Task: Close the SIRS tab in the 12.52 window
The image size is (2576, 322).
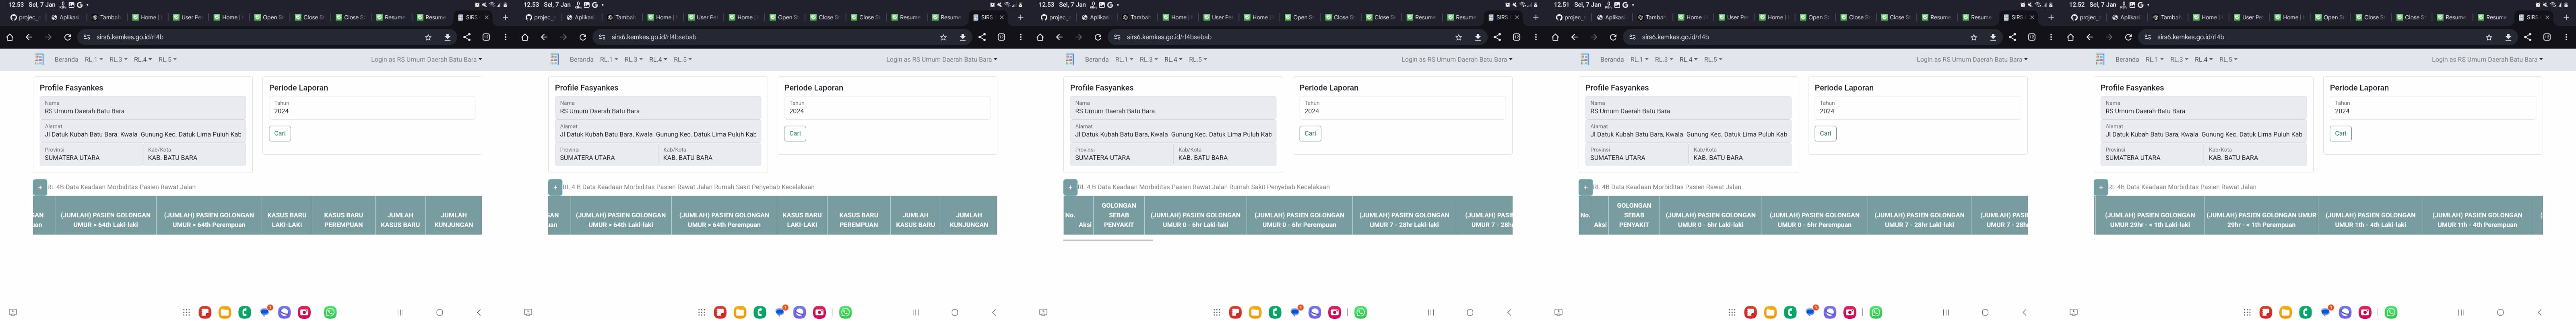Action: tap(2547, 17)
